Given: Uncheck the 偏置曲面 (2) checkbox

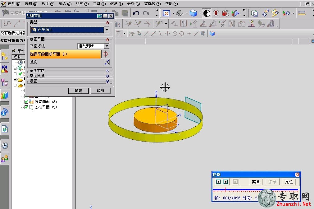Looking at the screenshot, I should coord(26,102).
